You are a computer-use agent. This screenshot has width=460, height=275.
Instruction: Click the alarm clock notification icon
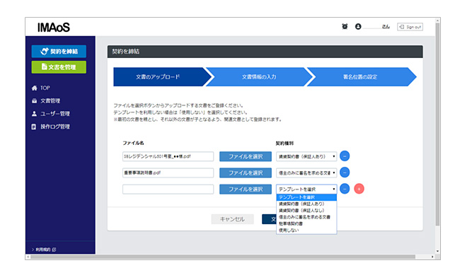(345, 27)
